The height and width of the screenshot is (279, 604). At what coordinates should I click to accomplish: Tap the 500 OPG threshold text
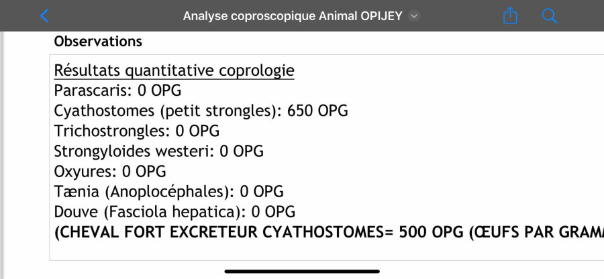tap(432, 232)
